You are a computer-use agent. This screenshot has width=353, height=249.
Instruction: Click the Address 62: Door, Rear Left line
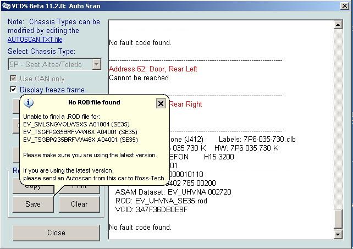point(153,69)
